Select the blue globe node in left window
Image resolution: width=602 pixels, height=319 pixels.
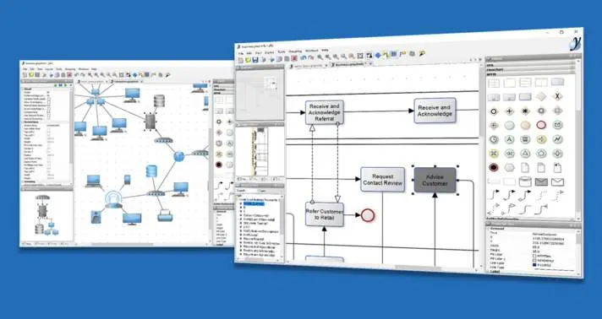click(178, 156)
